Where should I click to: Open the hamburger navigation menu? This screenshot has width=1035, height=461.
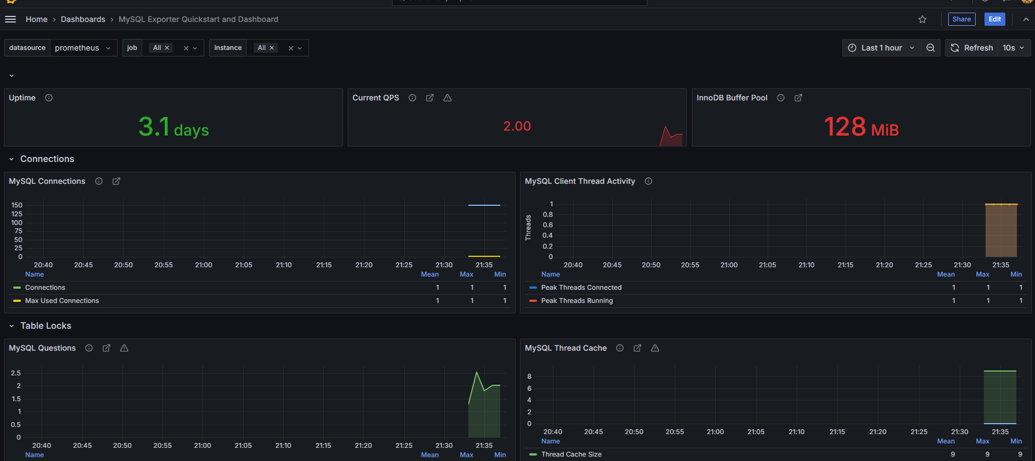(x=10, y=19)
